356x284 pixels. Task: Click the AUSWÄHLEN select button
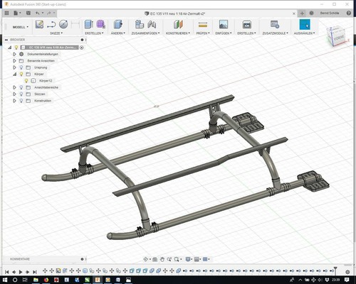pyautogui.click(x=305, y=25)
